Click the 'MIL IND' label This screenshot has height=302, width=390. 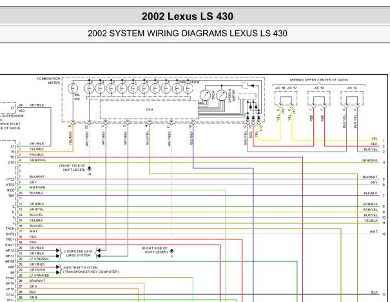(77, 97)
